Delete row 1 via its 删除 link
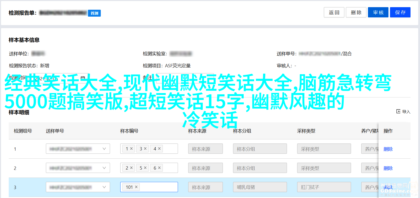 (388, 149)
